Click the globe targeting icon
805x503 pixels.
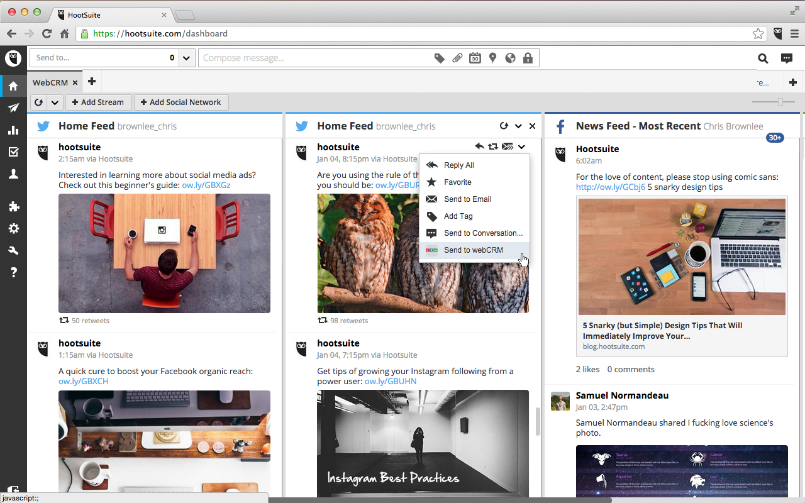(x=510, y=58)
